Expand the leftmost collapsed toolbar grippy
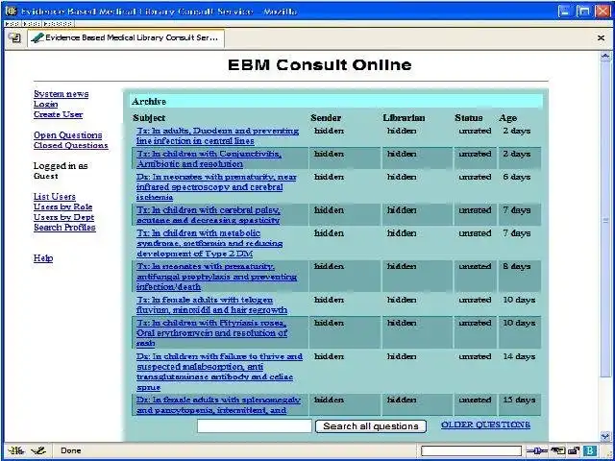615x461 pixels. (x=12, y=23)
